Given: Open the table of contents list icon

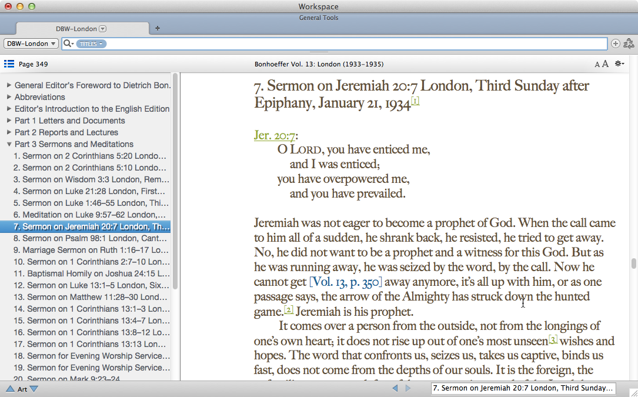Looking at the screenshot, I should point(9,64).
